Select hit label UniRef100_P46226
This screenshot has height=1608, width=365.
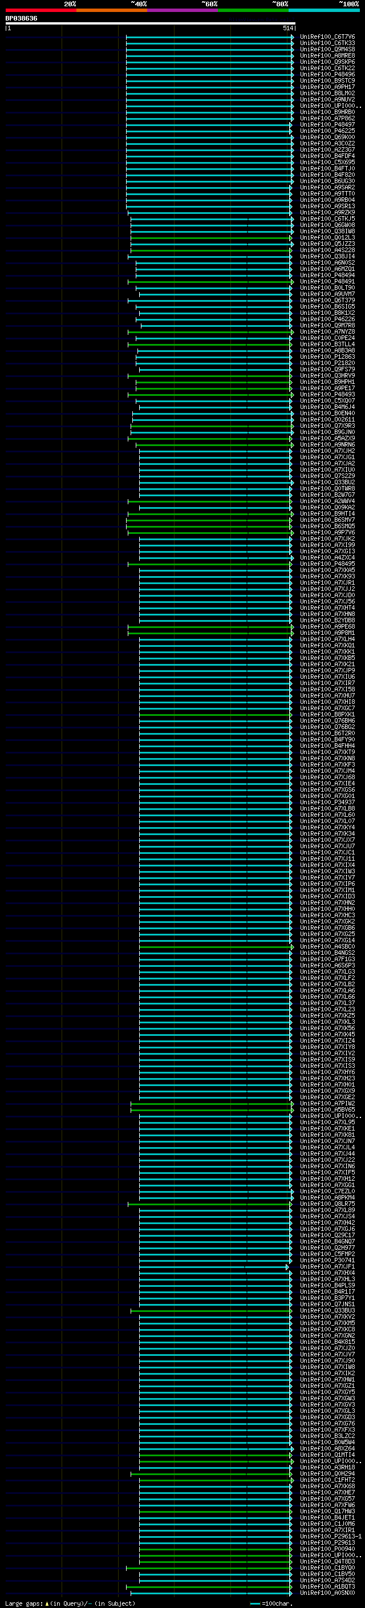click(x=327, y=319)
